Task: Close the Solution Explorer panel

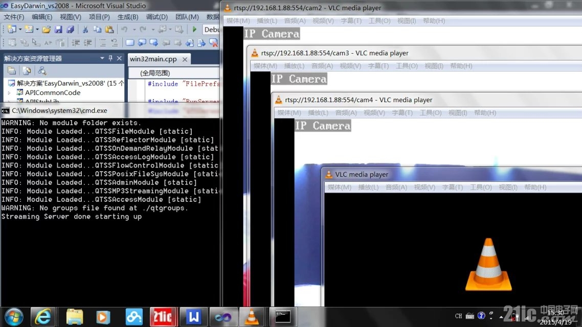Action: [x=119, y=58]
